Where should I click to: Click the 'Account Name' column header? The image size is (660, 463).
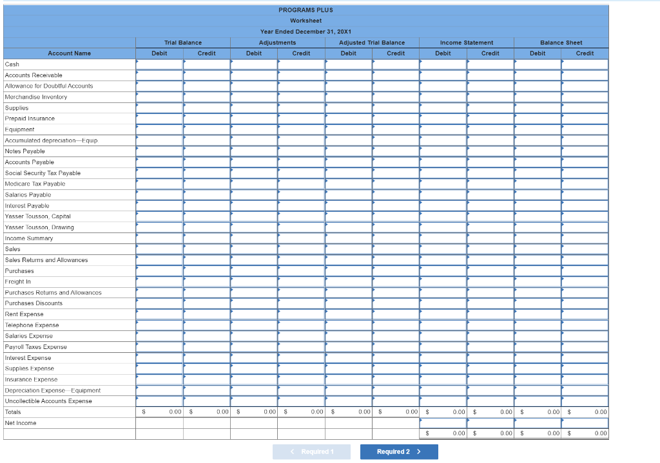point(70,53)
